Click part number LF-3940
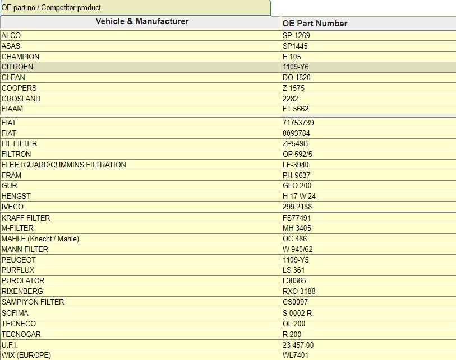 tap(295, 165)
